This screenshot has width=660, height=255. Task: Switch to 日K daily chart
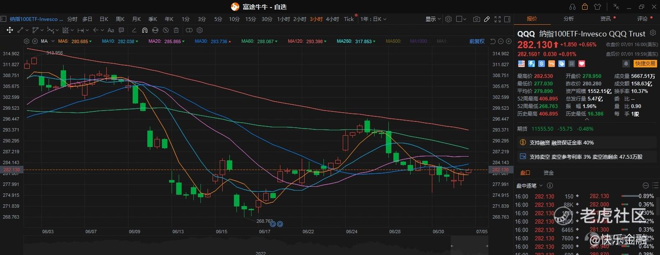point(104,19)
